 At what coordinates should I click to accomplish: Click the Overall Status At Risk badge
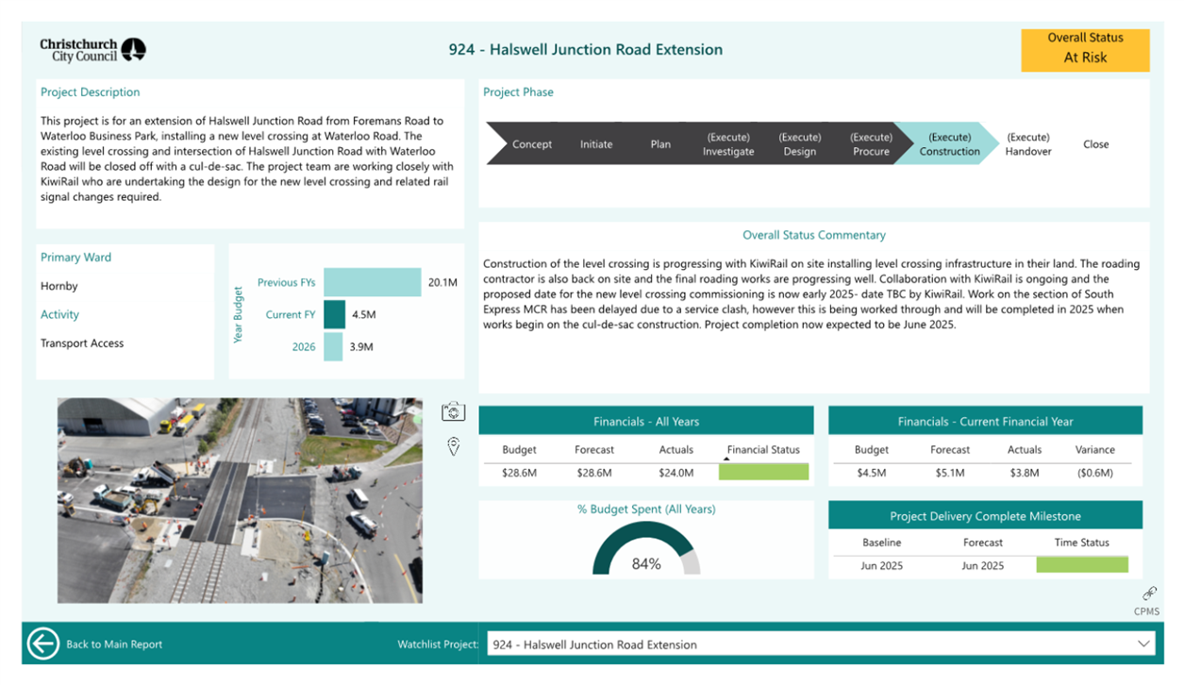(1085, 50)
